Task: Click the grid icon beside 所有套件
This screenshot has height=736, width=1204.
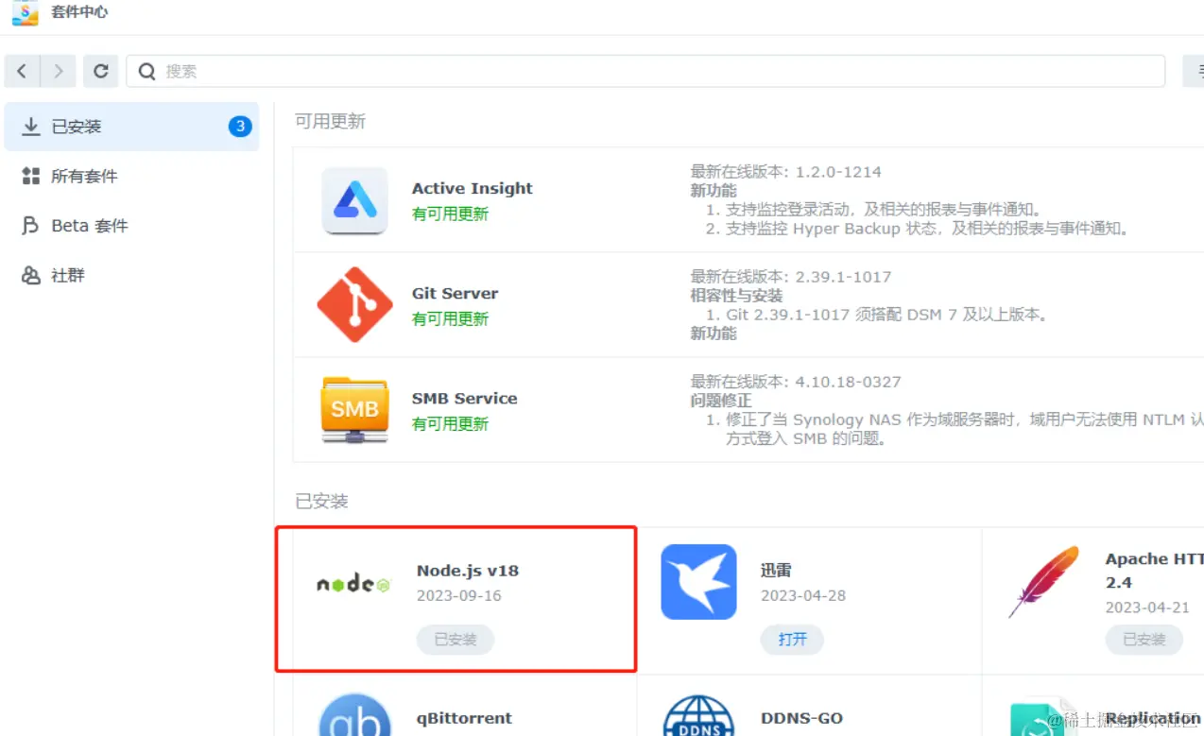Action: 31,177
